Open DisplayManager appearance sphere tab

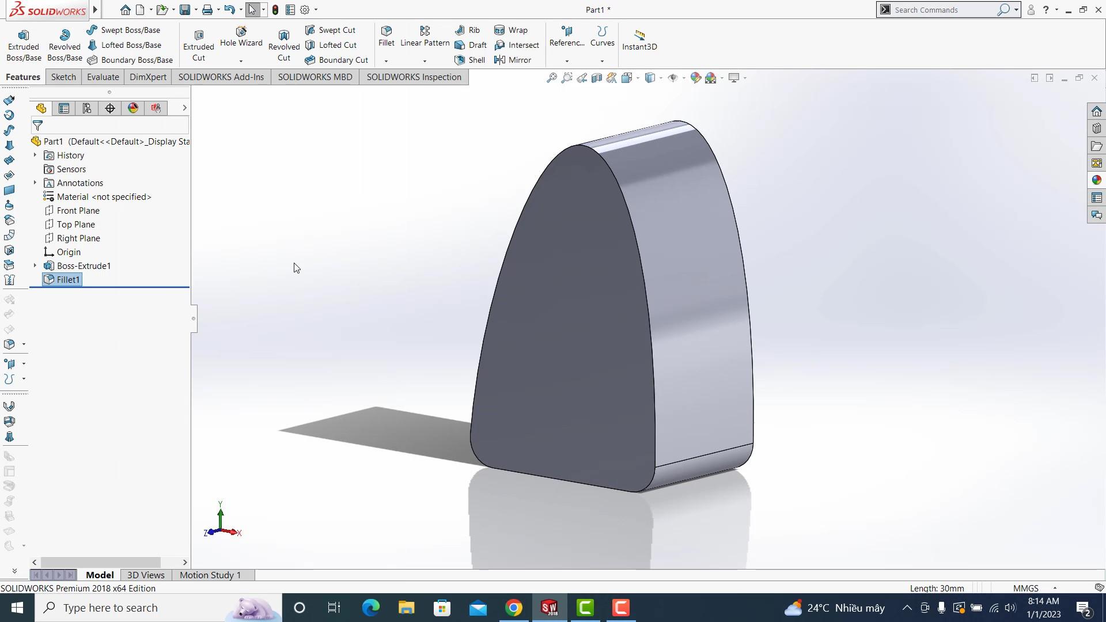(x=133, y=108)
